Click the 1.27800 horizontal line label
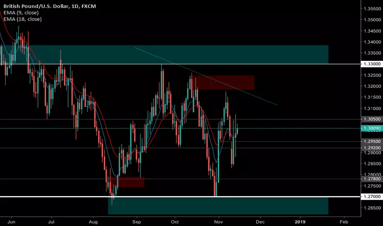383x226 pixels. 372,179
